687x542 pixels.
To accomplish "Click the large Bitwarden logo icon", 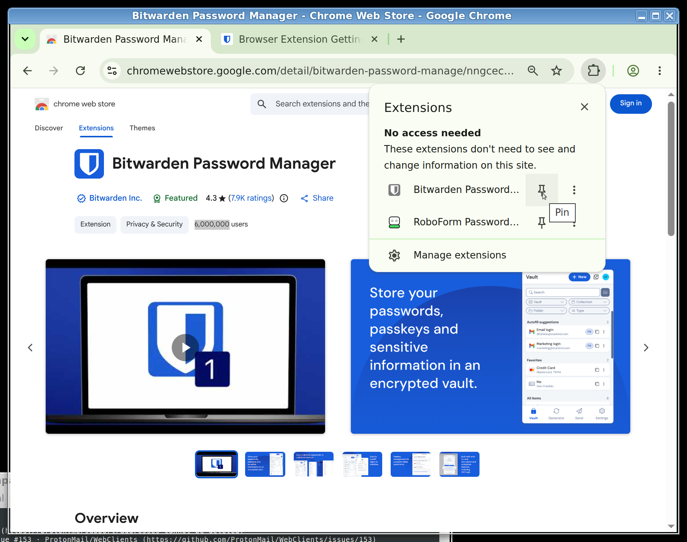I will tap(89, 164).
